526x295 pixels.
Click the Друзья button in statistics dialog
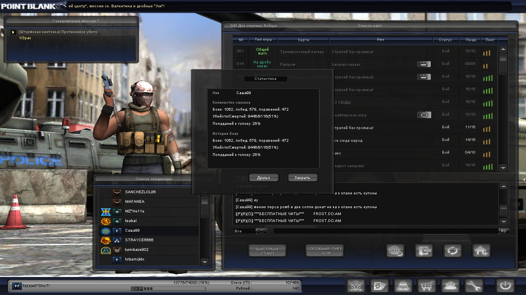click(263, 178)
